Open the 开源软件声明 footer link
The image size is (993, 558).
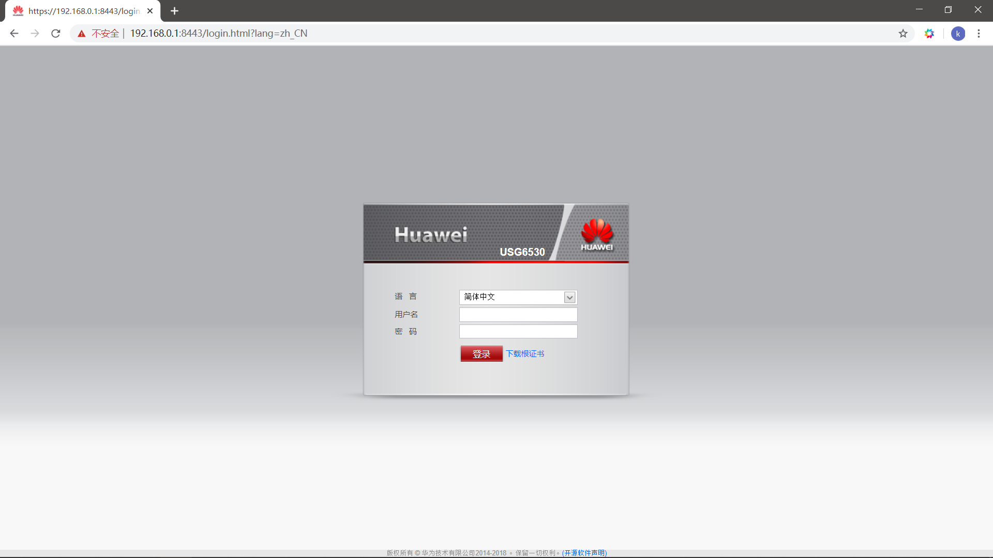[x=584, y=553]
